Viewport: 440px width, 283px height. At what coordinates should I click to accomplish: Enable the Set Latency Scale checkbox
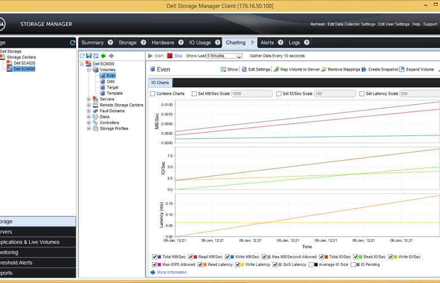coord(362,94)
